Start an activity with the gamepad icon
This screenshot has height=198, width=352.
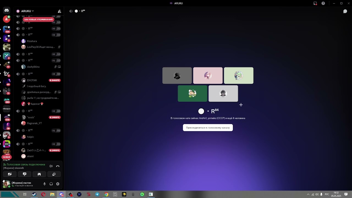[x=39, y=174]
